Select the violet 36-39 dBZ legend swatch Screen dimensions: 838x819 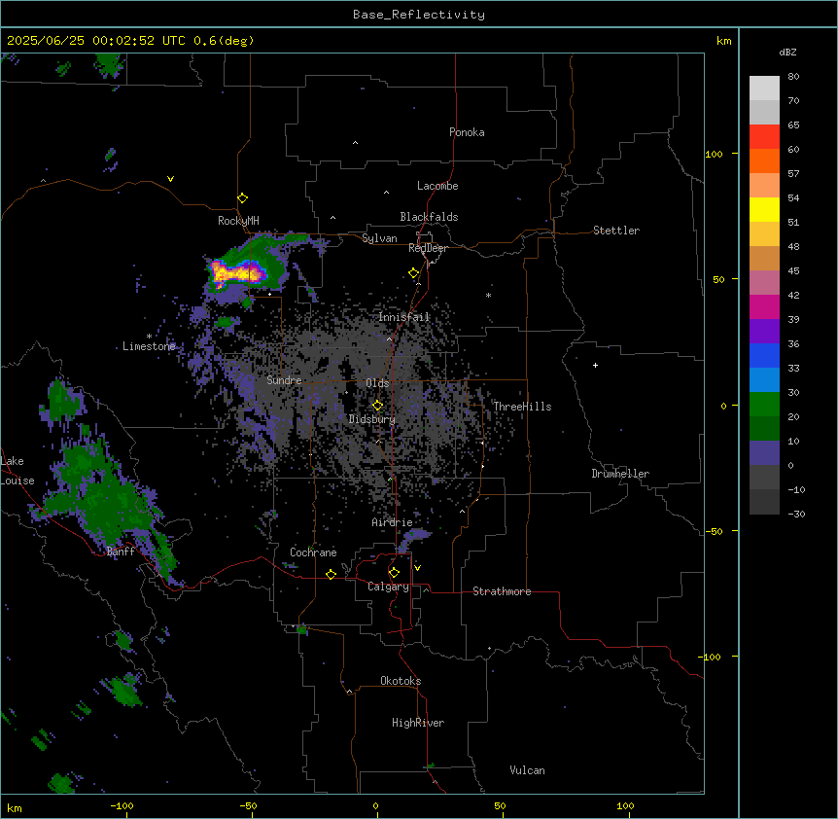764,331
